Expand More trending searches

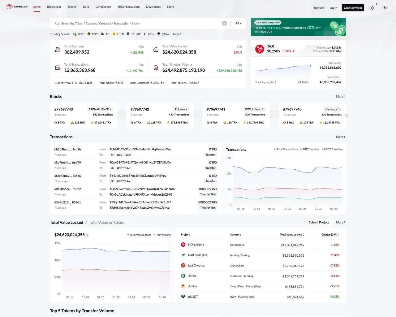tap(177, 34)
